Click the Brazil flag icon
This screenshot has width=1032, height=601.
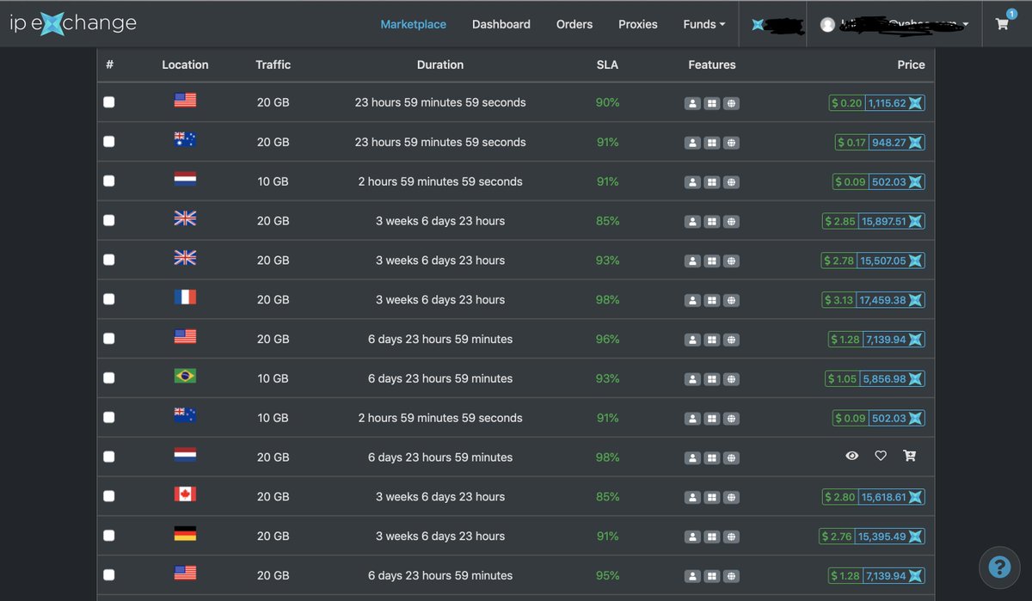[x=185, y=376]
